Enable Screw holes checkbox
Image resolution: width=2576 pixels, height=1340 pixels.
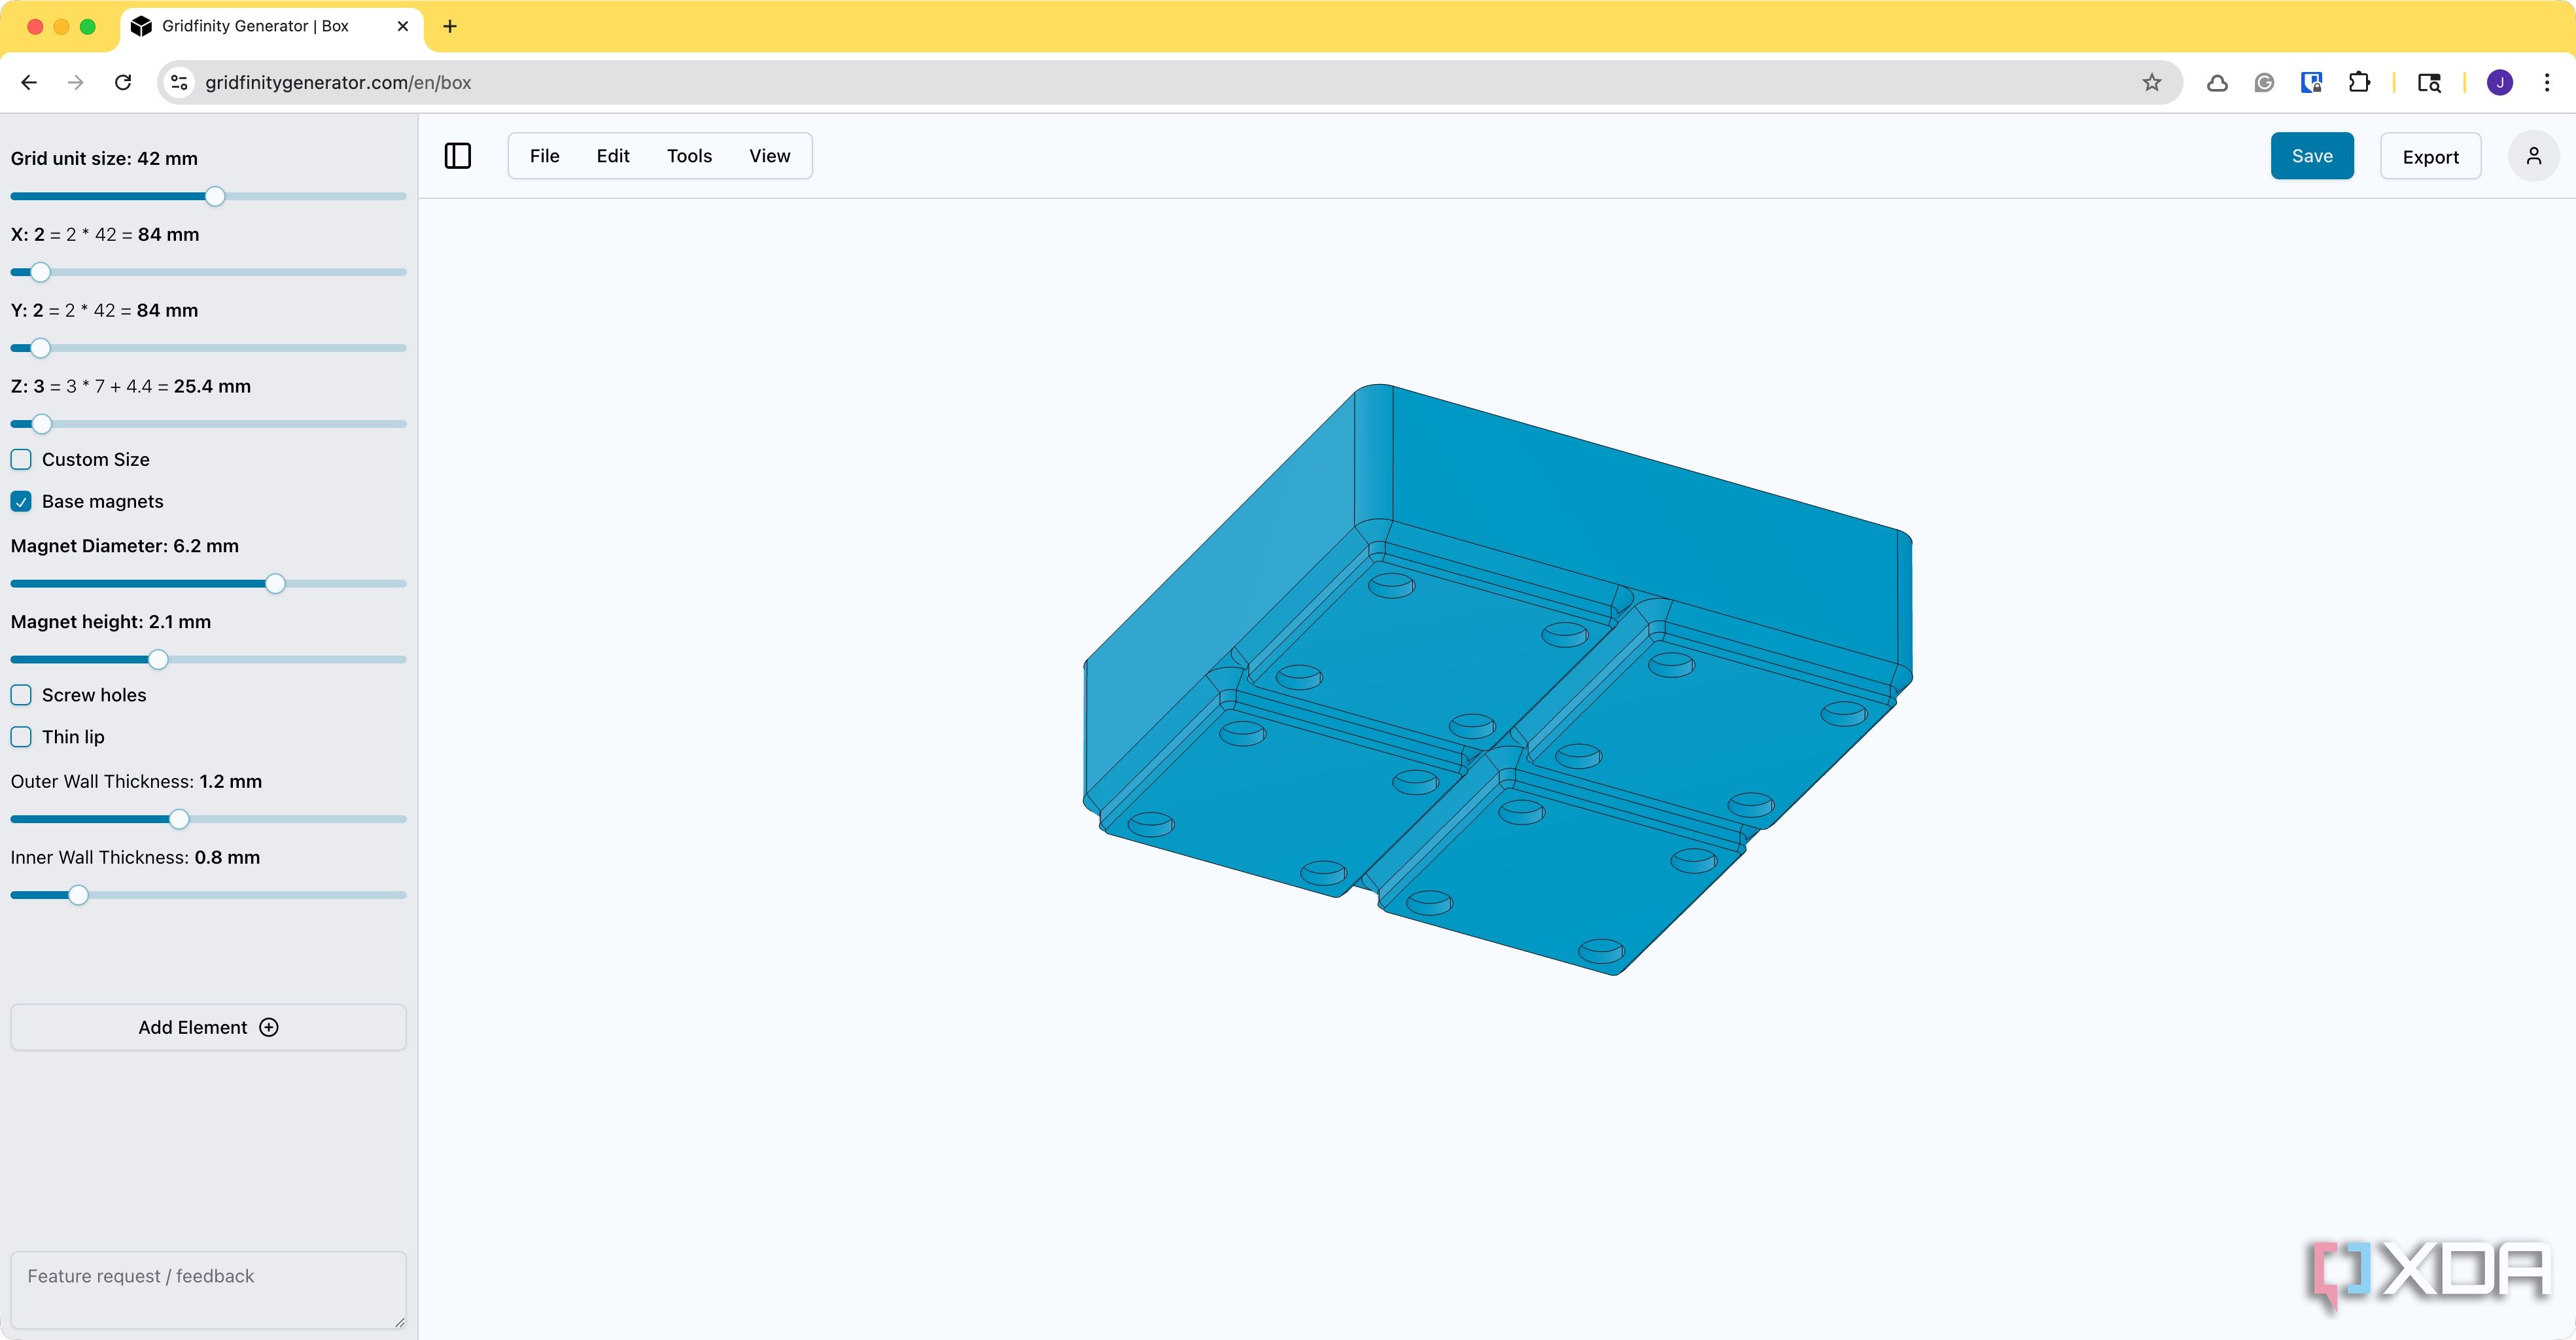click(21, 695)
